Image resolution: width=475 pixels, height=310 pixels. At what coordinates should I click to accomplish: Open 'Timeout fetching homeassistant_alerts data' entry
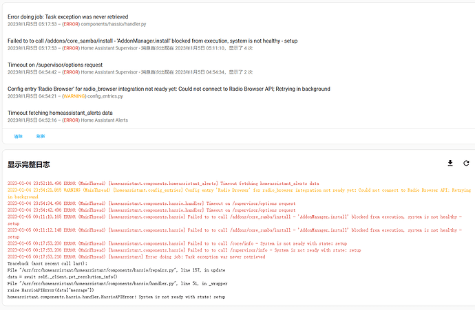point(60,113)
